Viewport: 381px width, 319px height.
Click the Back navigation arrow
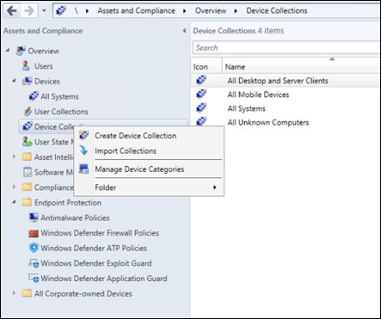[x=12, y=11]
